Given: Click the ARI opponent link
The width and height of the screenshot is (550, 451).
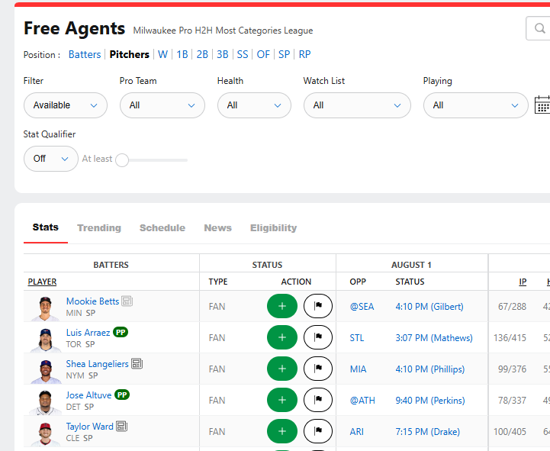Looking at the screenshot, I should (x=356, y=431).
